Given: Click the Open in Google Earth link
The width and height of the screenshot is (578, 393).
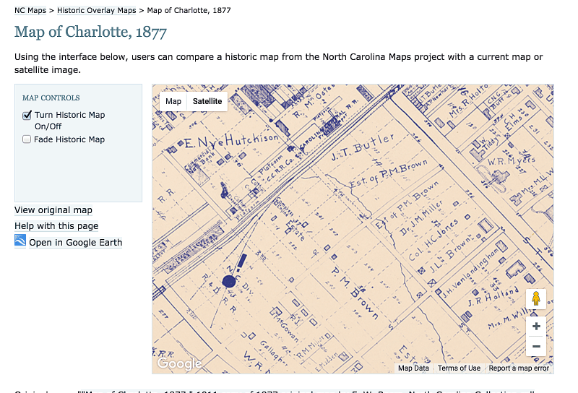Looking at the screenshot, I should 76,243.
